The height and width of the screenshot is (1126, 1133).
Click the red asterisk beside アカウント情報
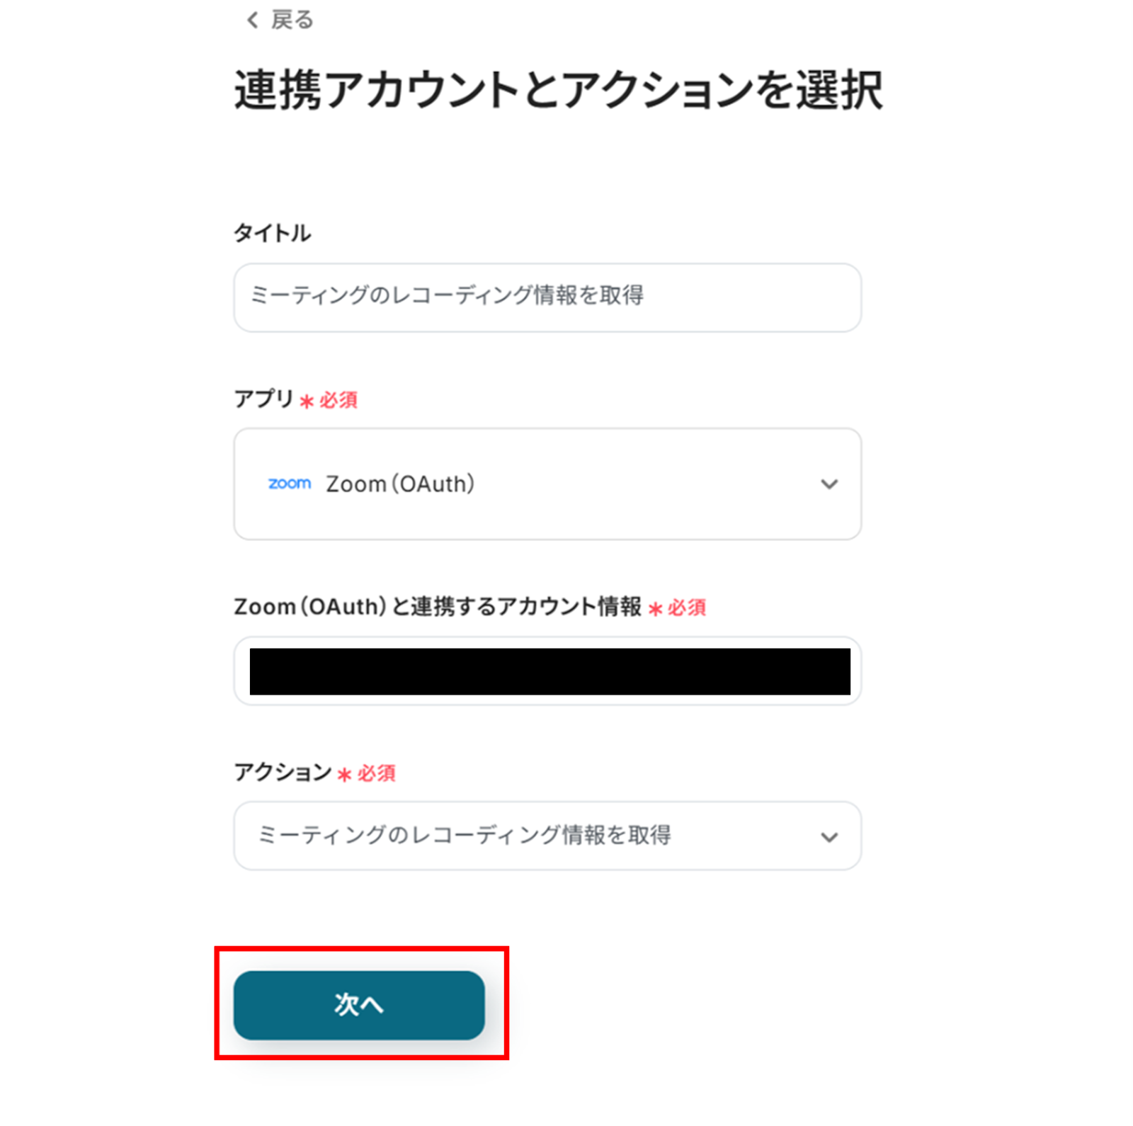(655, 609)
